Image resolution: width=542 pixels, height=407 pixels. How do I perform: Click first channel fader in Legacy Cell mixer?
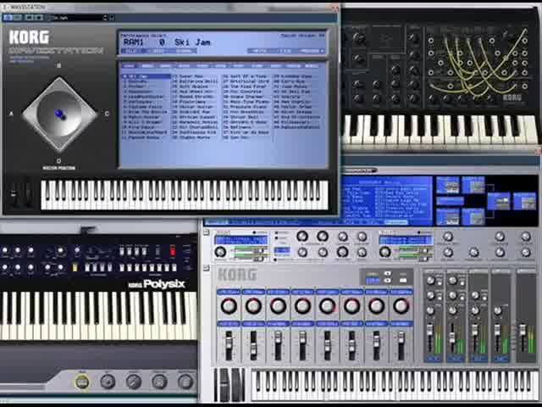tap(430, 338)
